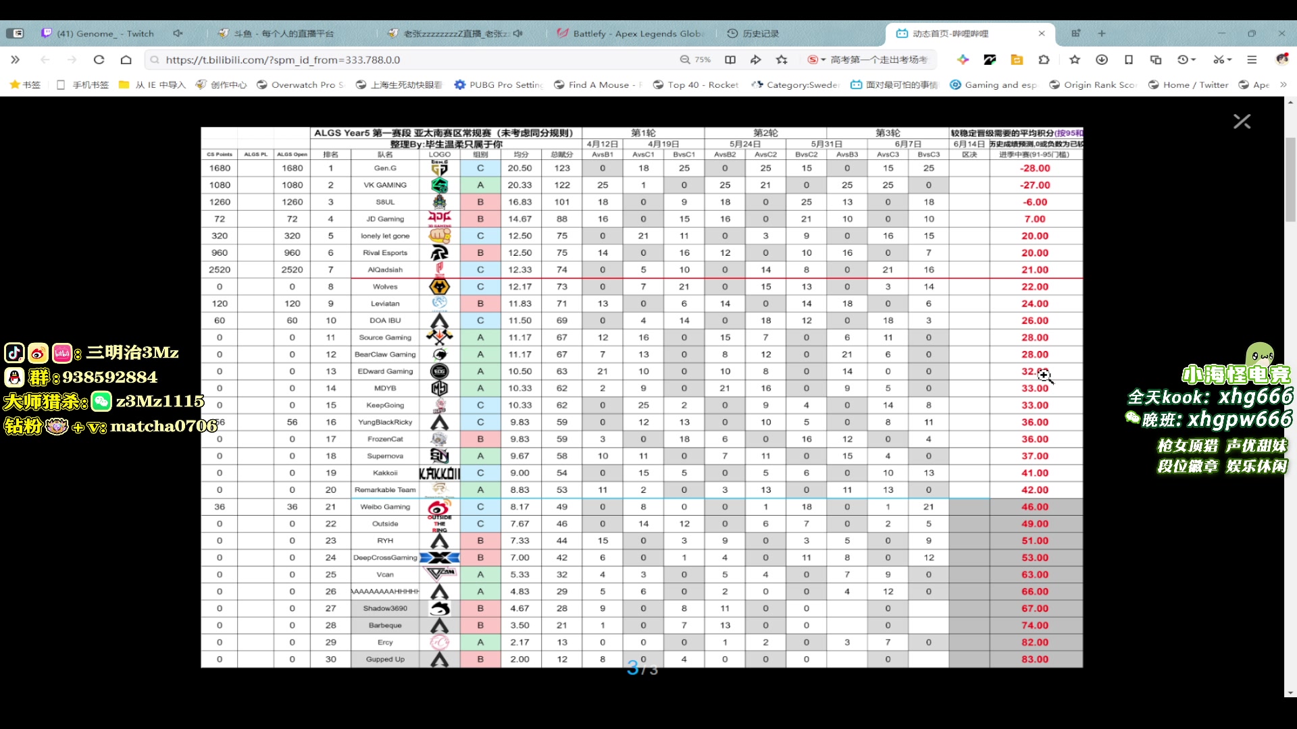Open the PUBG Pro Settings bookmark

[499, 84]
